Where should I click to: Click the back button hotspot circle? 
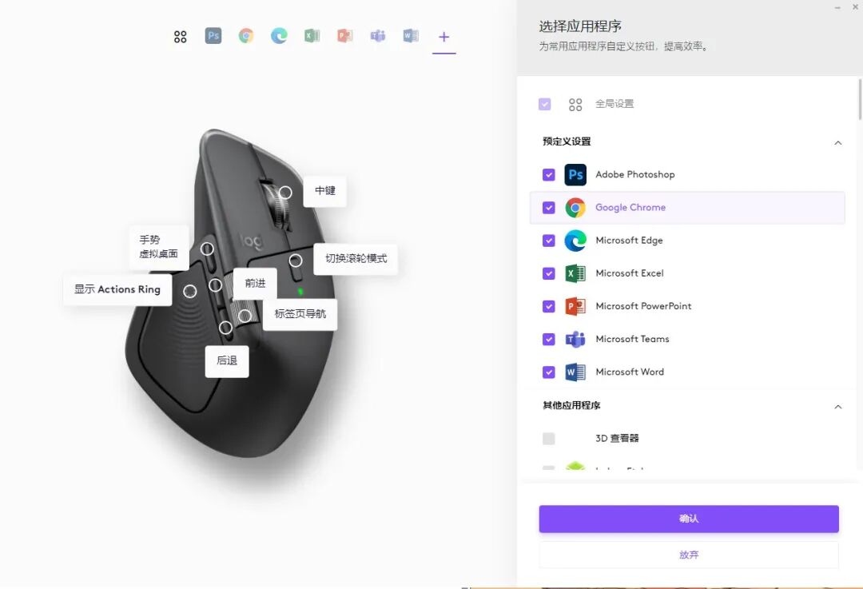click(225, 328)
